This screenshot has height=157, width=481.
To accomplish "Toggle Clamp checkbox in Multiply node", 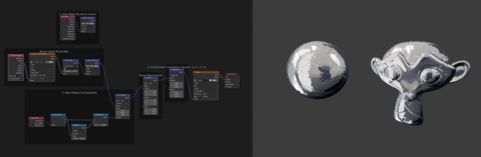I will coord(73,133).
